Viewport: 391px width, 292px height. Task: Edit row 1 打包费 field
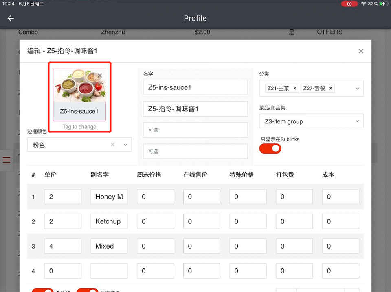coord(294,197)
